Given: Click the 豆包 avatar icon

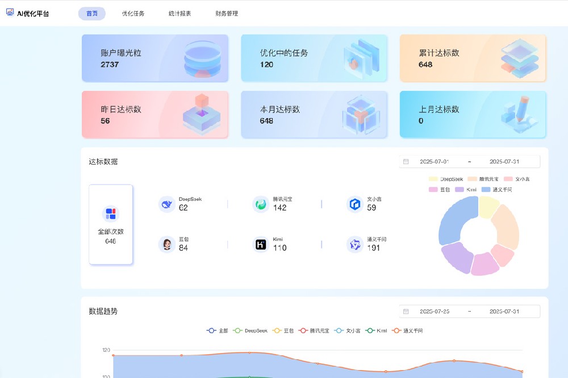Looking at the screenshot, I should tap(166, 245).
